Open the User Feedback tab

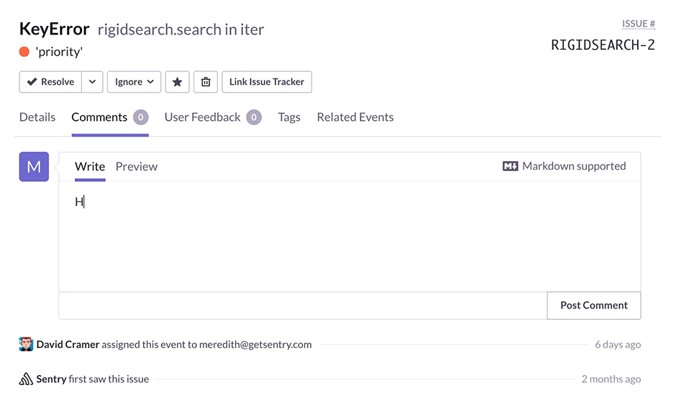coord(213,117)
